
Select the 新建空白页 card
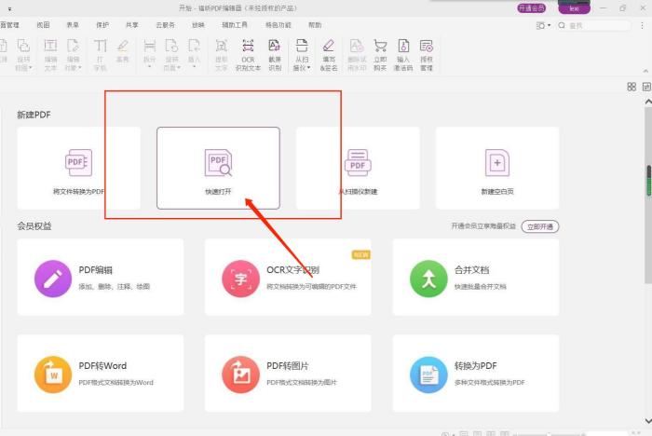[496, 168]
